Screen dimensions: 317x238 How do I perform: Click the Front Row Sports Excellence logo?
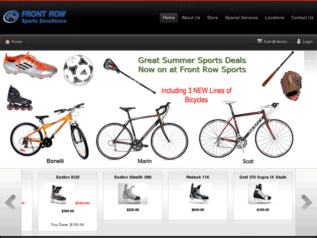35,17
